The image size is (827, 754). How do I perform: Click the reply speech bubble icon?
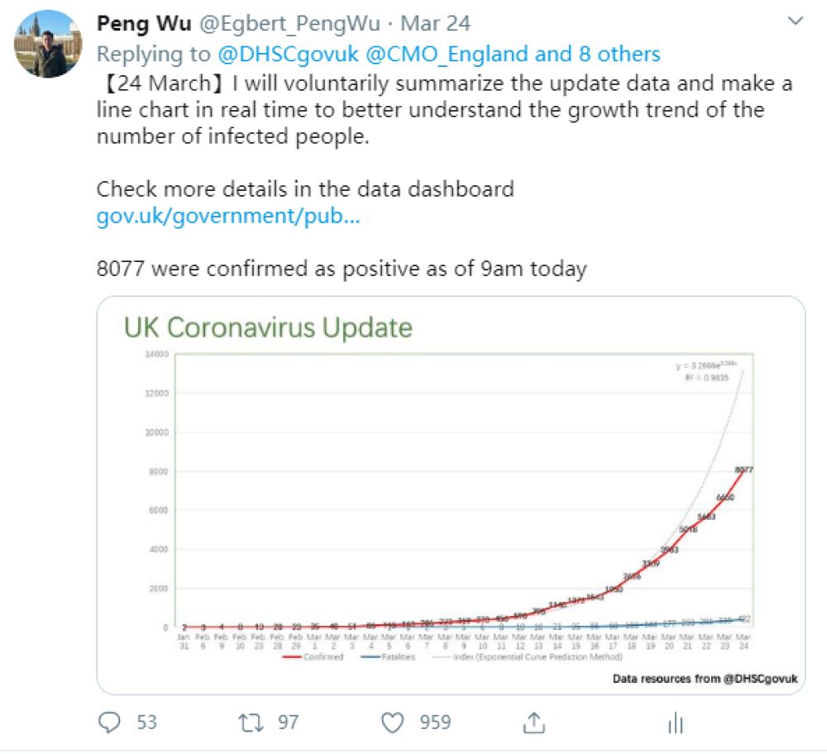coord(109,723)
